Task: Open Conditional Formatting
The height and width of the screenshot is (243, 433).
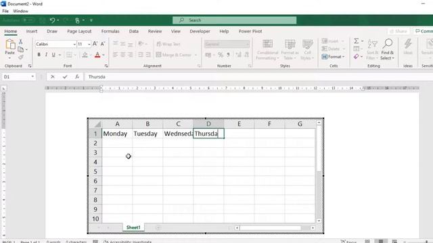Action: pyautogui.click(x=267, y=49)
